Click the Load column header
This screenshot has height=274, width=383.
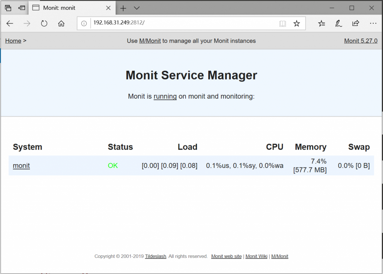(x=188, y=147)
